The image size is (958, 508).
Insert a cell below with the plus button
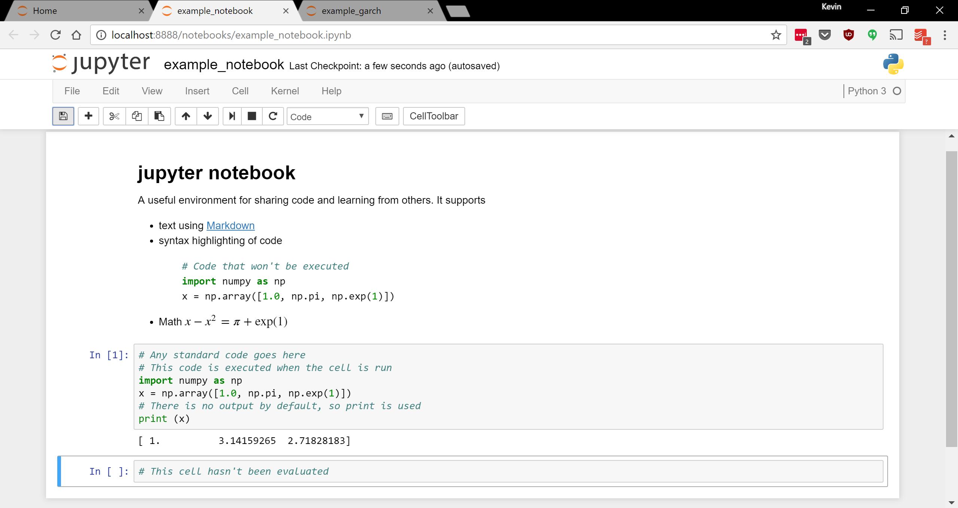(x=88, y=116)
